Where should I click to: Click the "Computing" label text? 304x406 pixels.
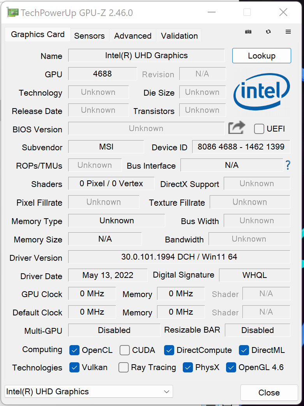pos(42,349)
